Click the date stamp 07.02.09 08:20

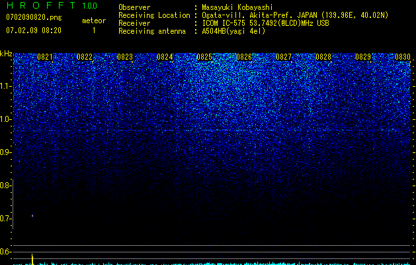(x=34, y=30)
